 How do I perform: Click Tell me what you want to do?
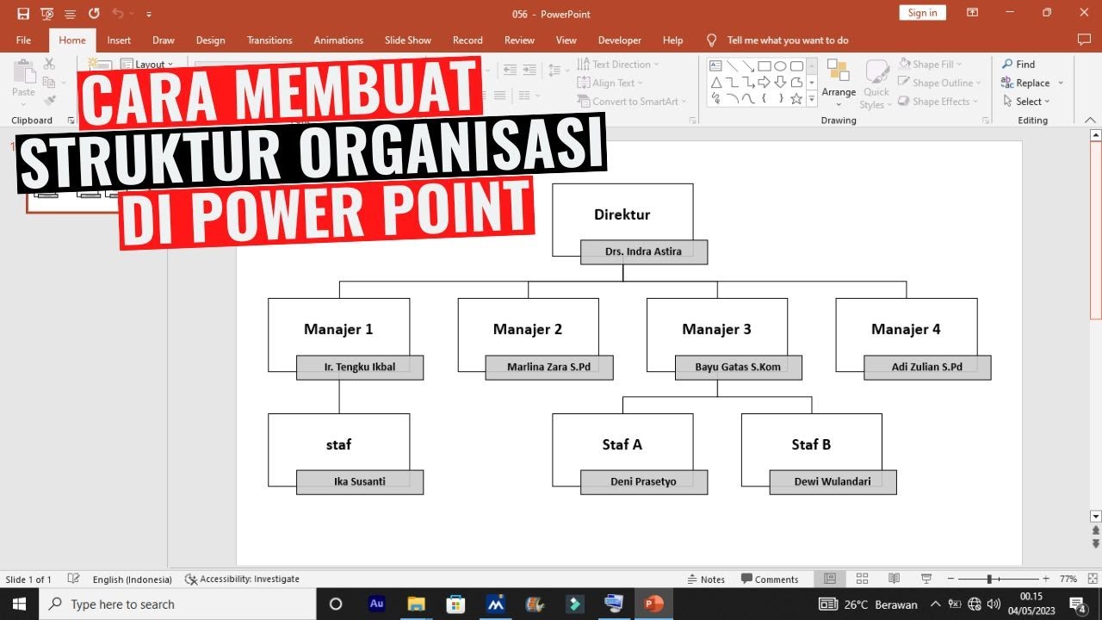[x=778, y=40]
